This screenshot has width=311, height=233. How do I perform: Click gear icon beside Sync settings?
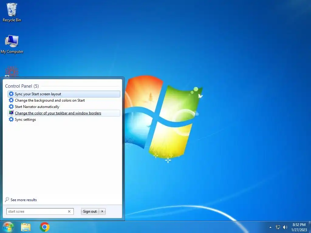pos(11,119)
